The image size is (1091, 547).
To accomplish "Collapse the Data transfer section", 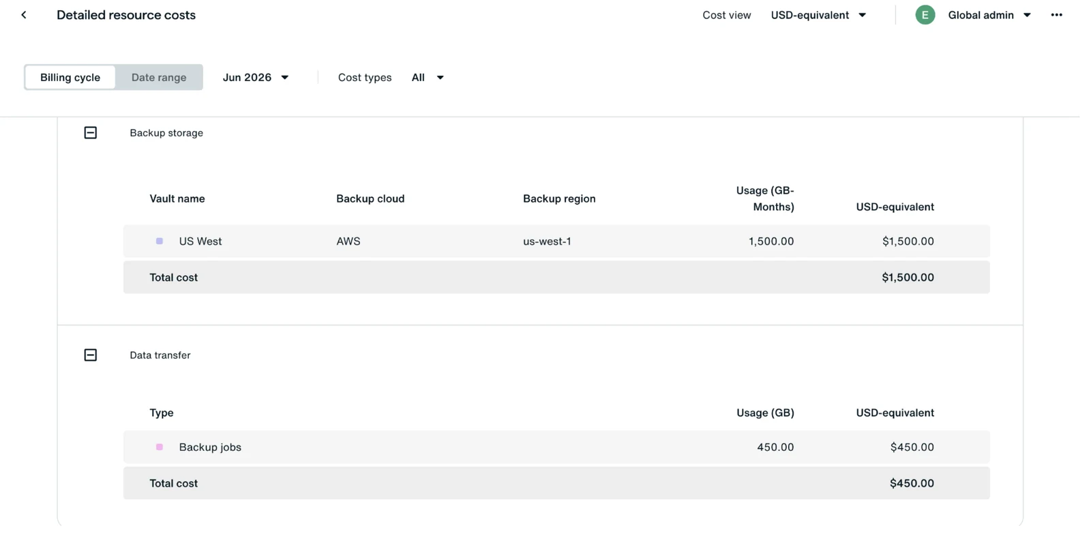I will tap(91, 355).
